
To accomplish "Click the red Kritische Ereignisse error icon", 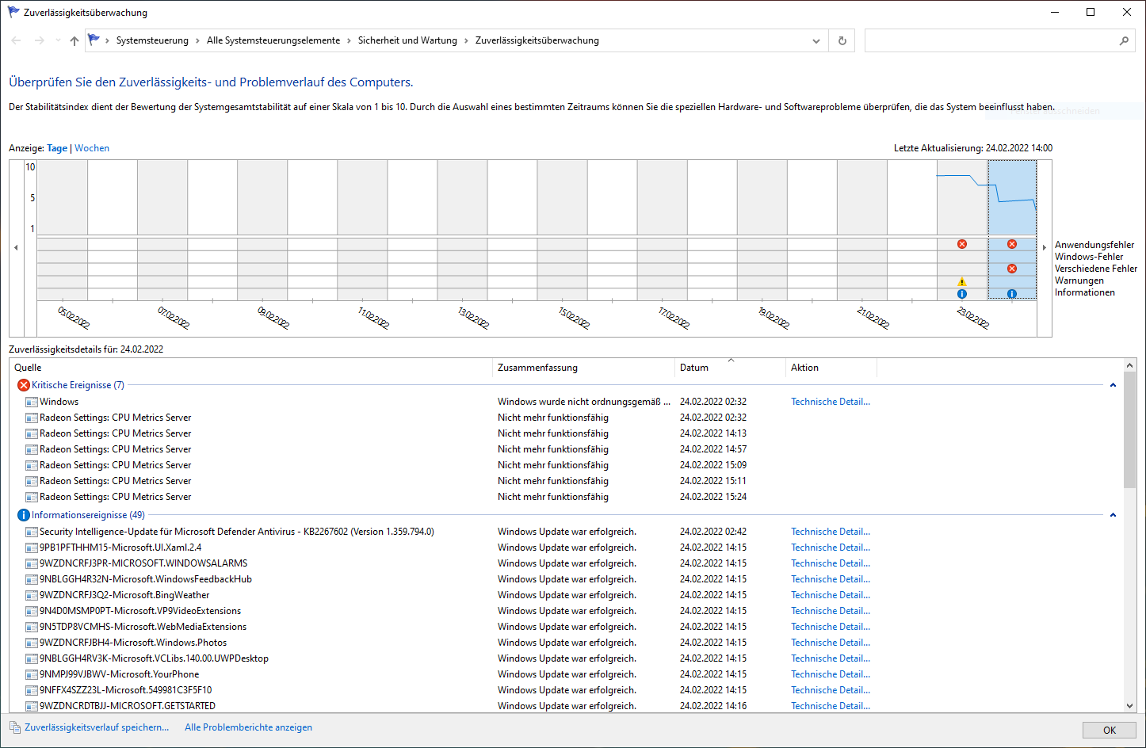I will (x=24, y=385).
